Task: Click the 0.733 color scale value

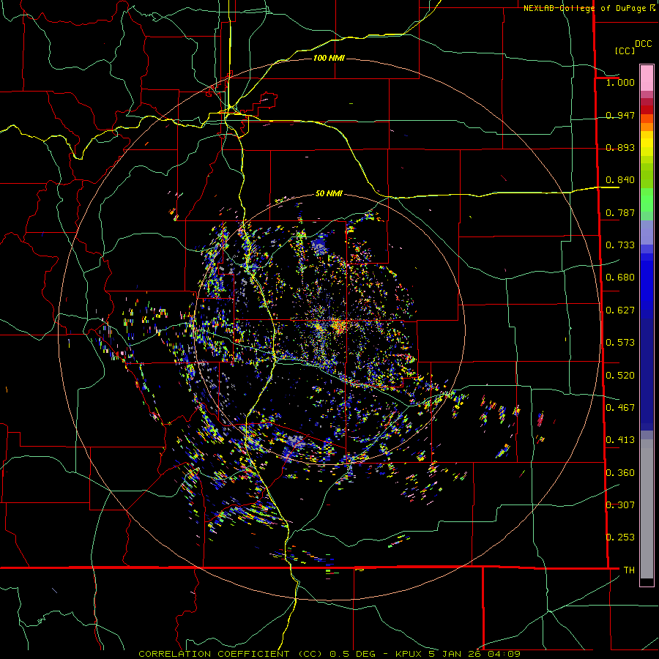Action: pos(620,245)
